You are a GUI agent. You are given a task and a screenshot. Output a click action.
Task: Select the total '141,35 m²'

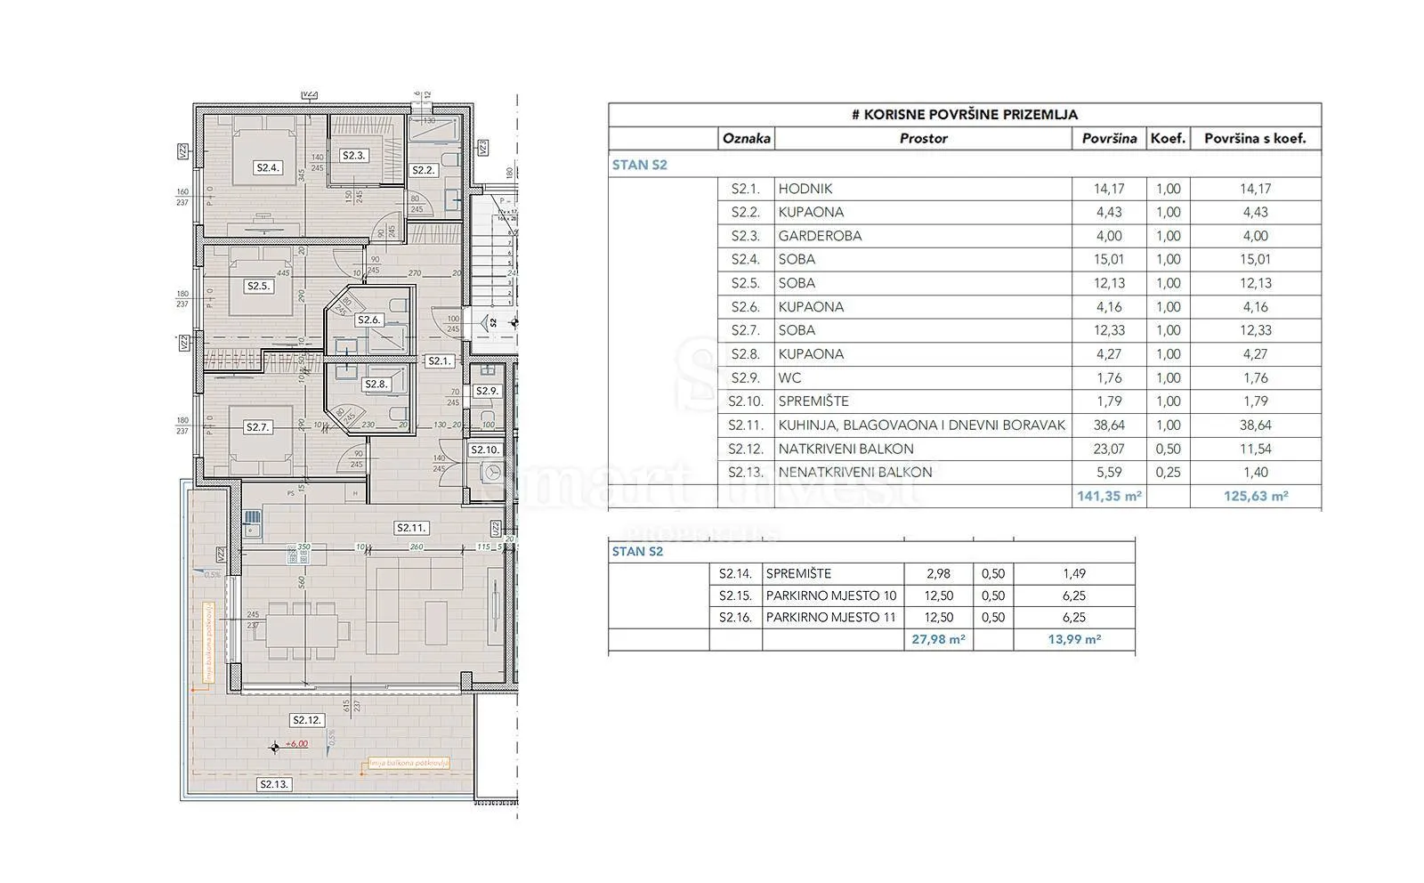tap(1109, 496)
